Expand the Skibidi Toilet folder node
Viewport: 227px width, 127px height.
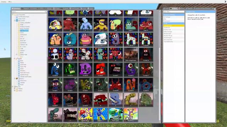pyautogui.click(x=17, y=55)
